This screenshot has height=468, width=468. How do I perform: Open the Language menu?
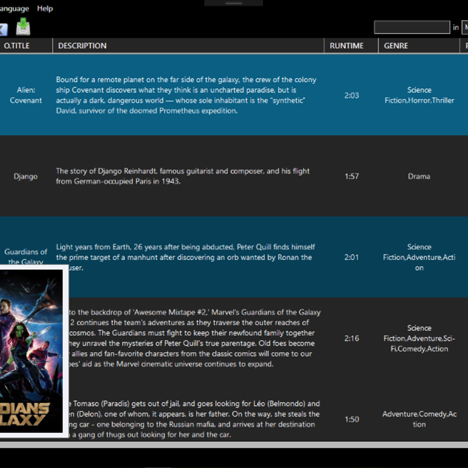(x=14, y=8)
